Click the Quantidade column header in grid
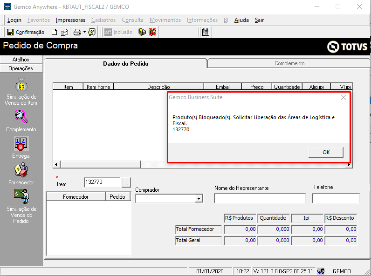371x276 pixels. pyautogui.click(x=287, y=87)
